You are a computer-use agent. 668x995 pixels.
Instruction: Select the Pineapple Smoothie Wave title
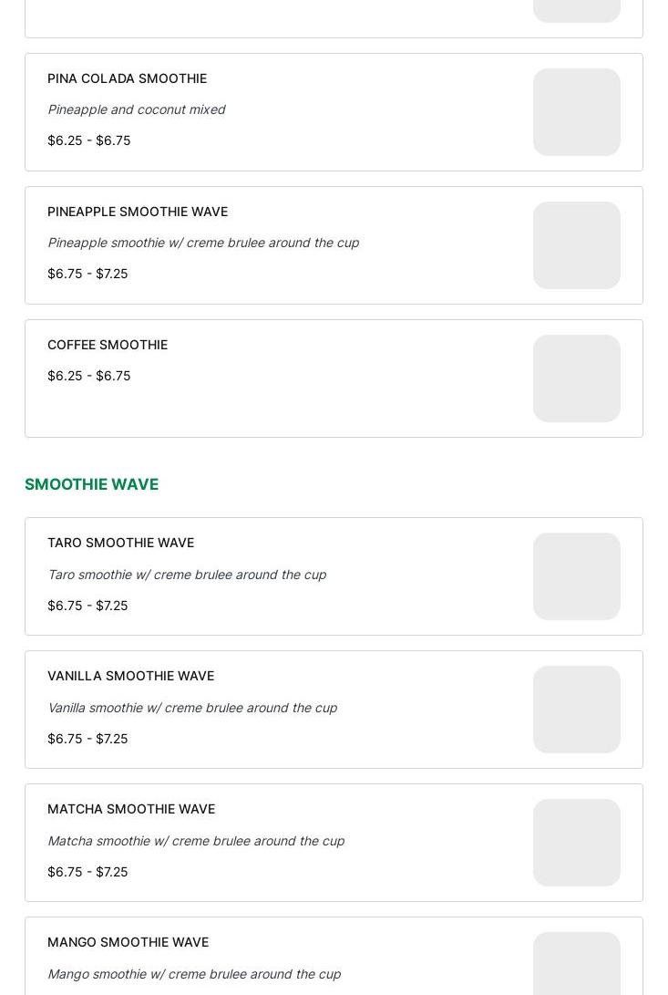pos(138,212)
